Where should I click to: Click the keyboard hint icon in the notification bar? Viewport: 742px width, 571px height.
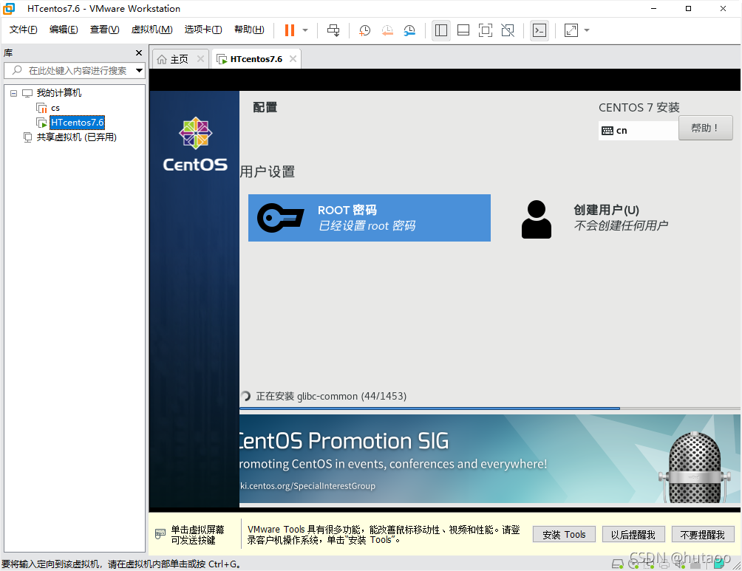tap(160, 534)
